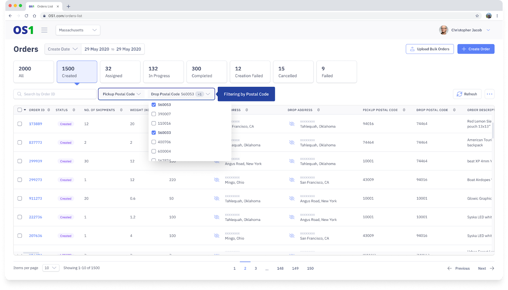Click the browser reload icon
This screenshot has width=508, height=290.
pyautogui.click(x=26, y=16)
